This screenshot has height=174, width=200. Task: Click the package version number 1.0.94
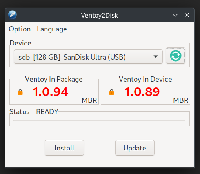(51, 92)
